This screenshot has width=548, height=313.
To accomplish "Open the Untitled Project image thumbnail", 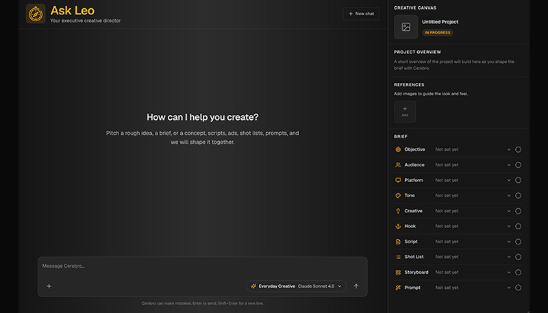I will pos(406,27).
